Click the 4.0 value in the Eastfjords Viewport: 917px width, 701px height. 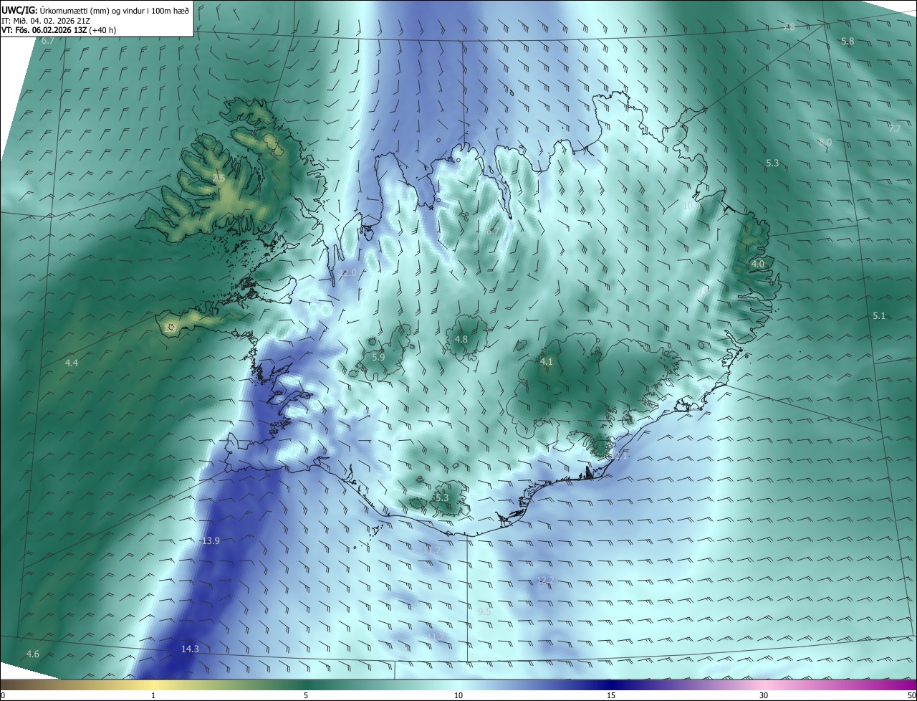758,264
